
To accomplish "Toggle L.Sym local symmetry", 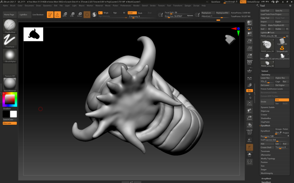I will [x=249, y=78].
